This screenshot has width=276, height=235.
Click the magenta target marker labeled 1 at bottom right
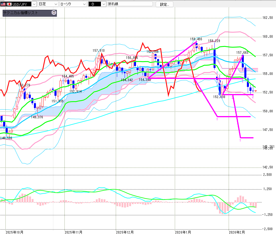(x=240, y=140)
